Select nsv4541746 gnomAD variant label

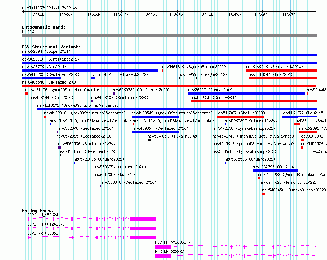pyautogui.click(x=253, y=136)
